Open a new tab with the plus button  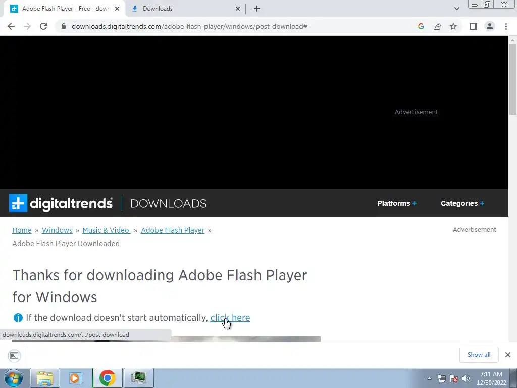click(x=257, y=9)
